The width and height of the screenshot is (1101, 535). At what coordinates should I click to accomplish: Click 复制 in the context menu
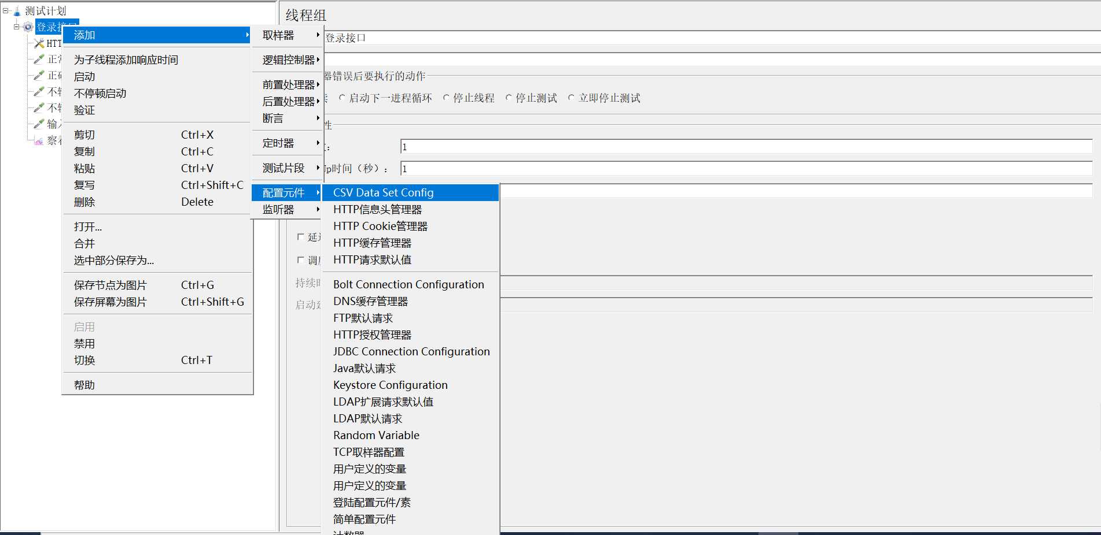tap(157, 151)
